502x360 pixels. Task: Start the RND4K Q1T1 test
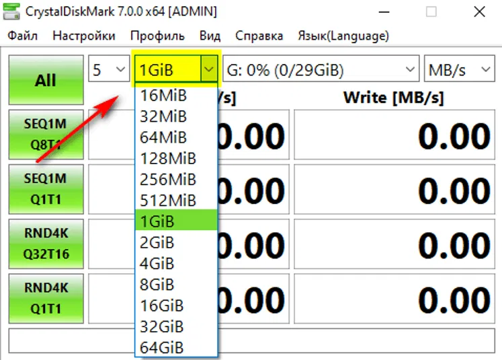[x=46, y=298]
